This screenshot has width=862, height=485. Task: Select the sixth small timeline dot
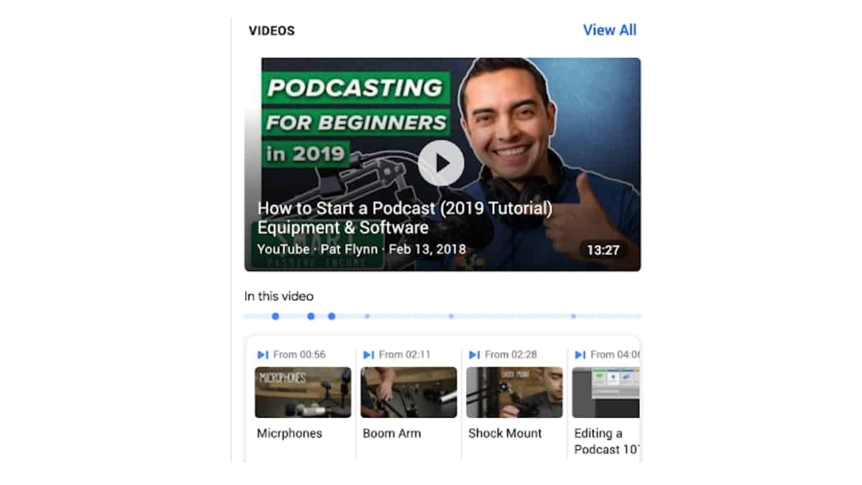coord(573,316)
